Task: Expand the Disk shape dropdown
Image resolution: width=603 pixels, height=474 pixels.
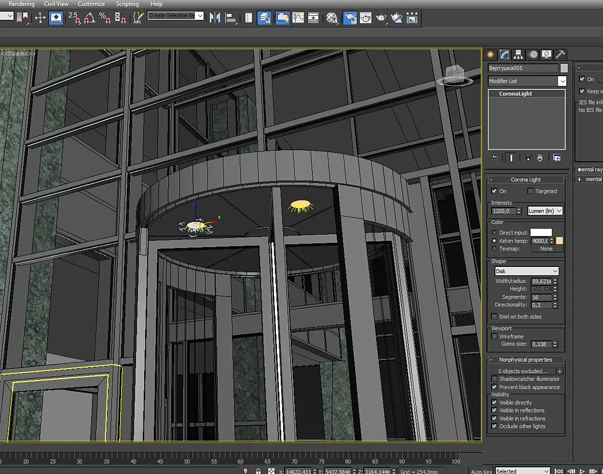Action: [526, 271]
